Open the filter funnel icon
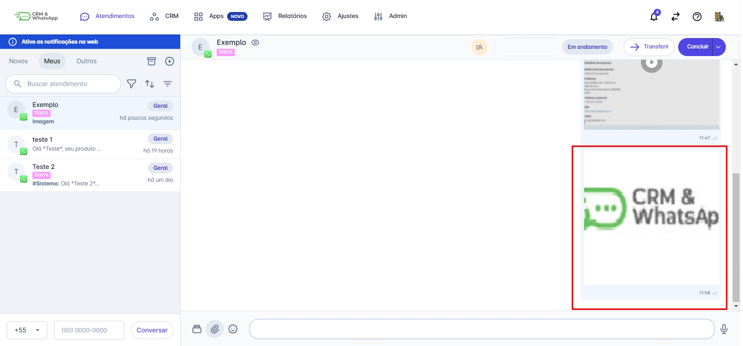Image resolution: width=743 pixels, height=346 pixels. tap(132, 84)
